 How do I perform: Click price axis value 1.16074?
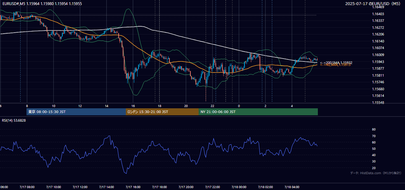tap(378, 48)
